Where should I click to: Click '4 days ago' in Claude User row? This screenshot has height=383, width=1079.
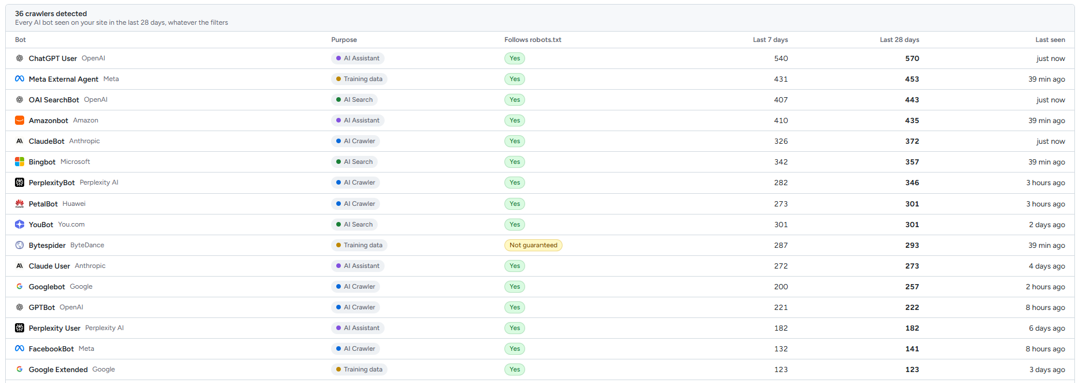1047,266
